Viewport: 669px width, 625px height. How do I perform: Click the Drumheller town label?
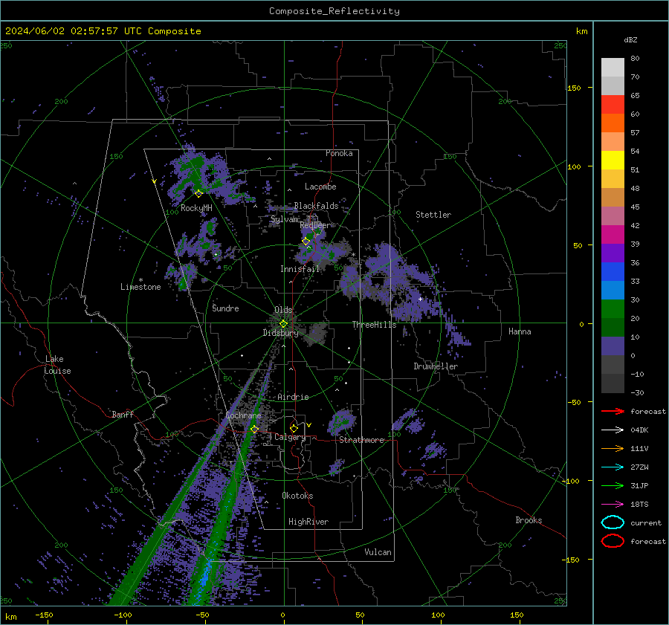coord(436,366)
